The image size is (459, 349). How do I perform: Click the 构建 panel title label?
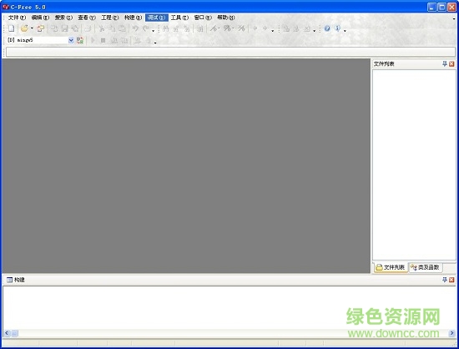[x=19, y=280]
